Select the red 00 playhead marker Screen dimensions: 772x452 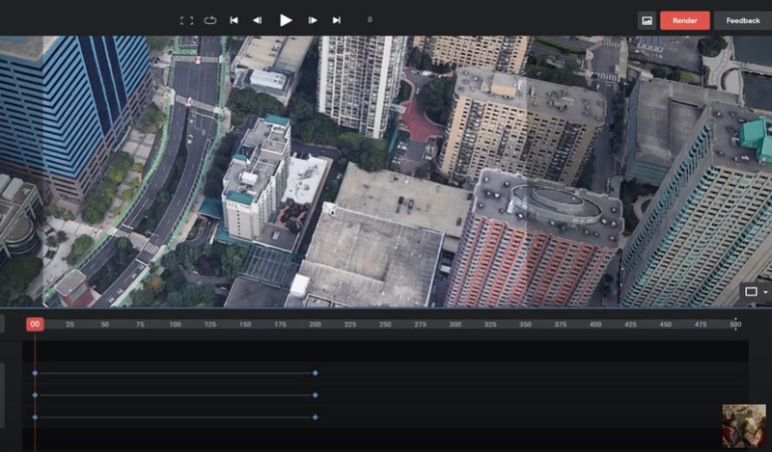click(35, 324)
